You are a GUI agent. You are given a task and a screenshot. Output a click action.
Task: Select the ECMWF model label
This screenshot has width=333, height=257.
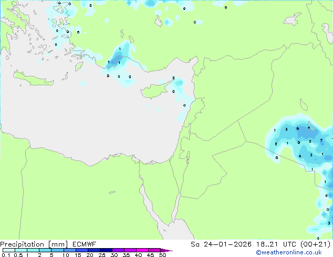click(85, 244)
